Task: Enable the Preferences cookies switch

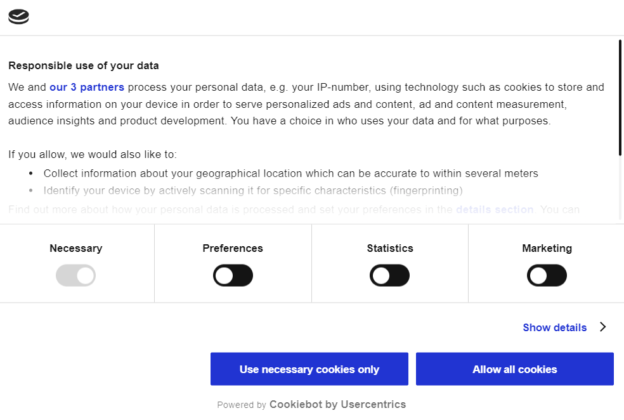Action: tap(233, 275)
